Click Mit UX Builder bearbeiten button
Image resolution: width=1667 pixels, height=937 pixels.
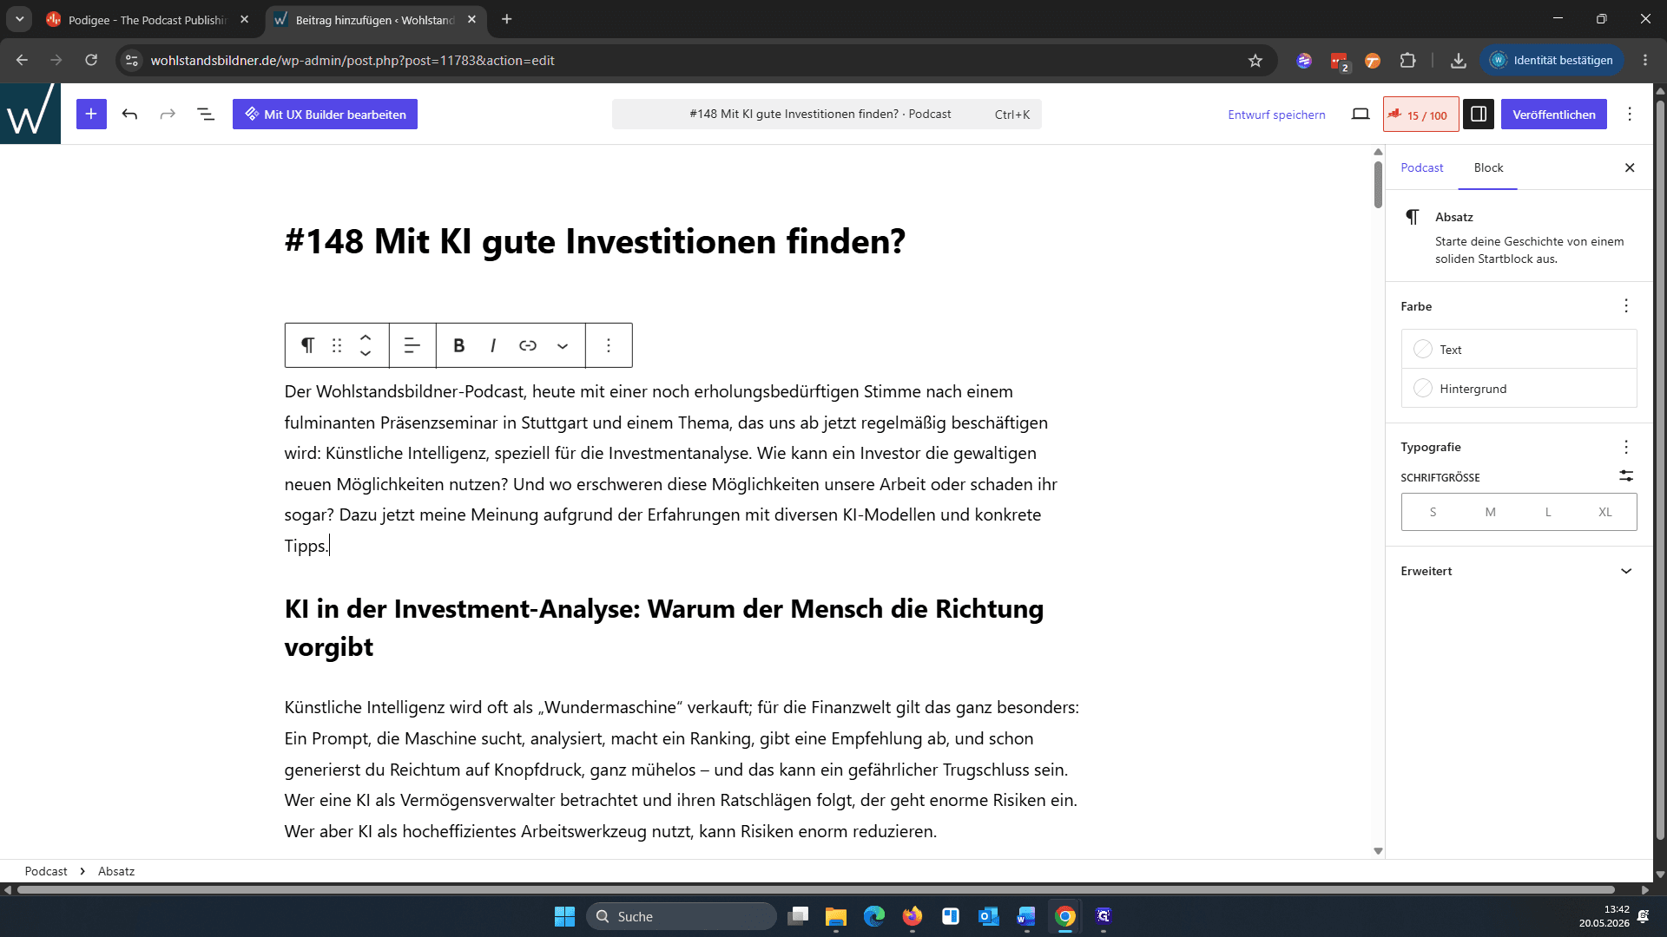(x=325, y=114)
